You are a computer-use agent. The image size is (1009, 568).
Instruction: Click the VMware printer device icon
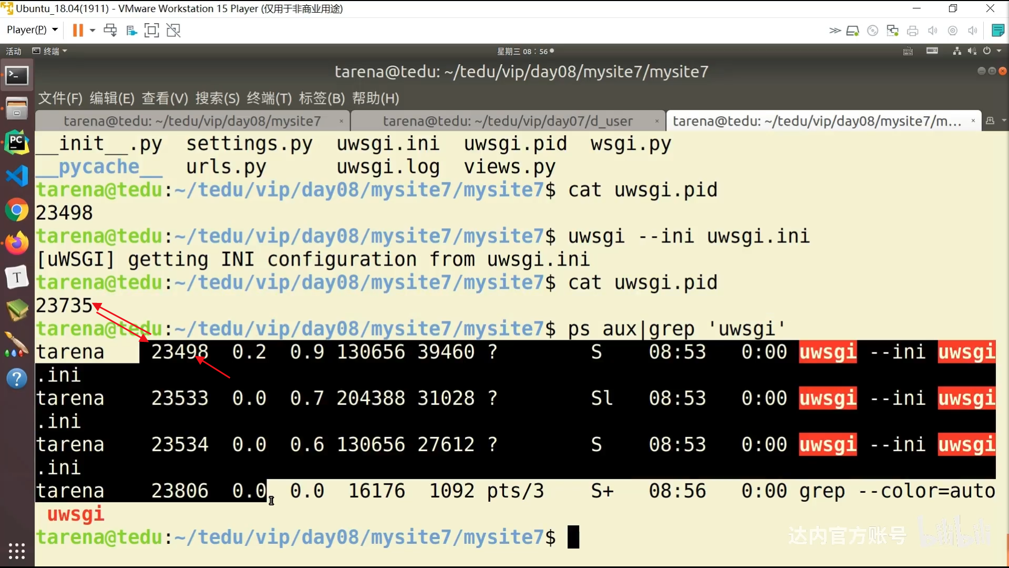click(x=913, y=31)
